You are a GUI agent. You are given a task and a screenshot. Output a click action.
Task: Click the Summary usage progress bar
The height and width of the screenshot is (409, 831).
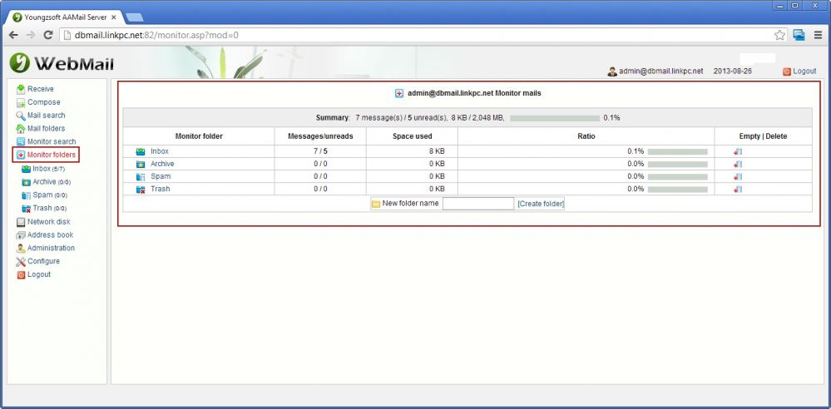coord(555,118)
